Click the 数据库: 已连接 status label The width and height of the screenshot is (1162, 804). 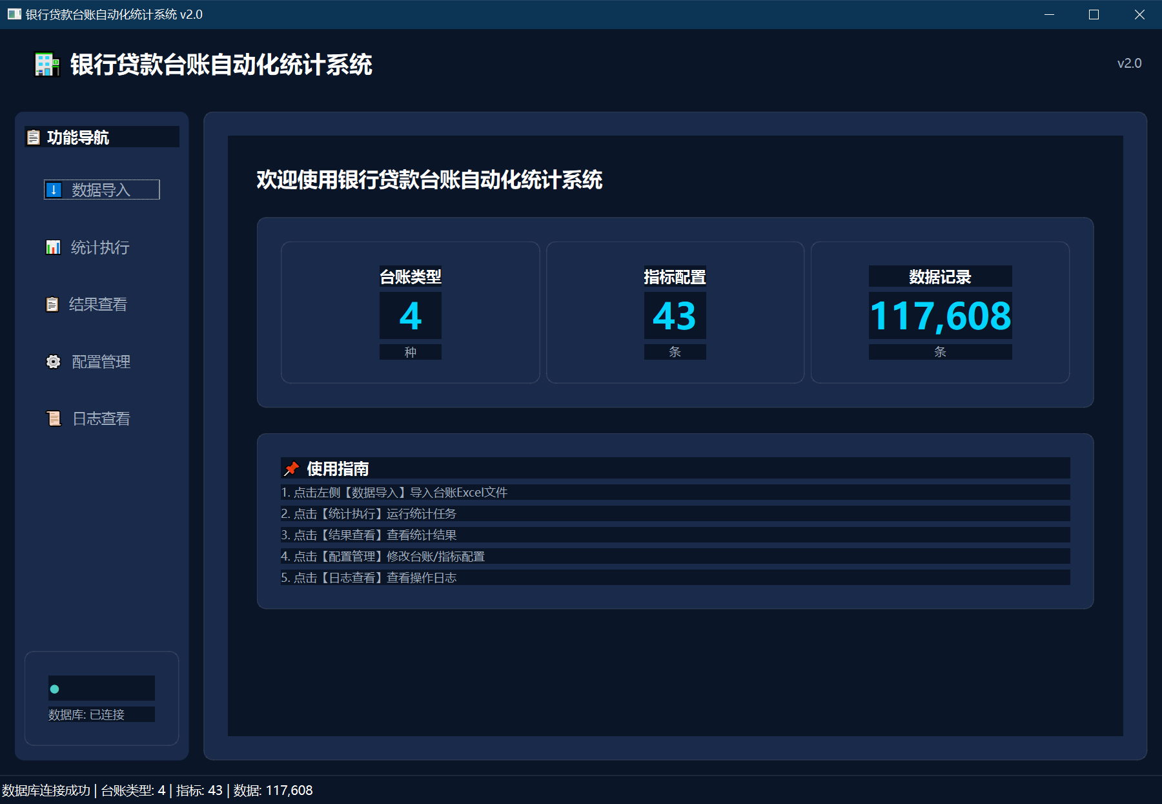tap(87, 714)
